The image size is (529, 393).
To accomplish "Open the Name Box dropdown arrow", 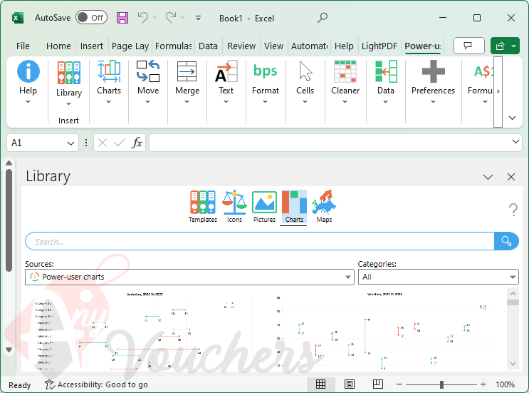I will pos(70,143).
